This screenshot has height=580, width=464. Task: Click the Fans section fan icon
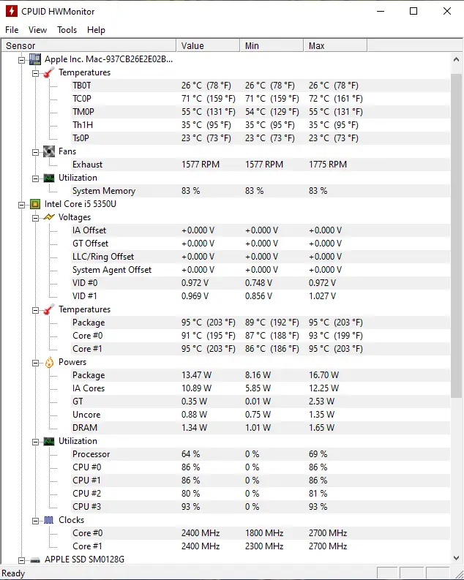click(x=49, y=151)
